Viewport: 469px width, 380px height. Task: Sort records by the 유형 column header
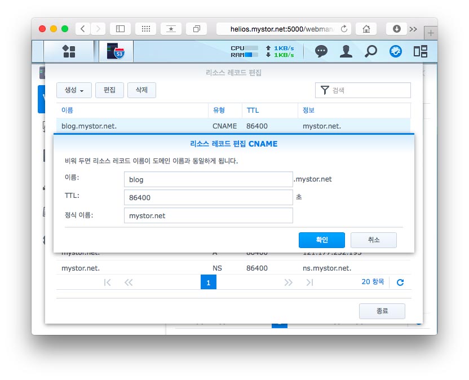(x=219, y=110)
